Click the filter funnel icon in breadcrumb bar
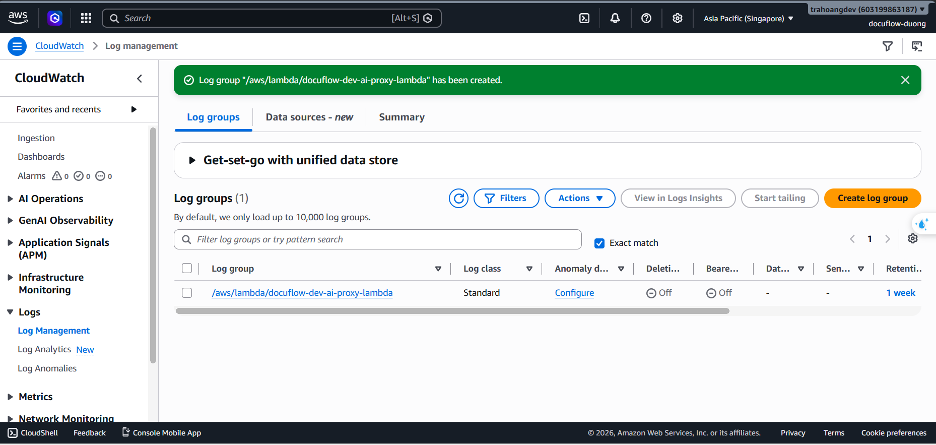The height and width of the screenshot is (445, 936). pyautogui.click(x=888, y=46)
